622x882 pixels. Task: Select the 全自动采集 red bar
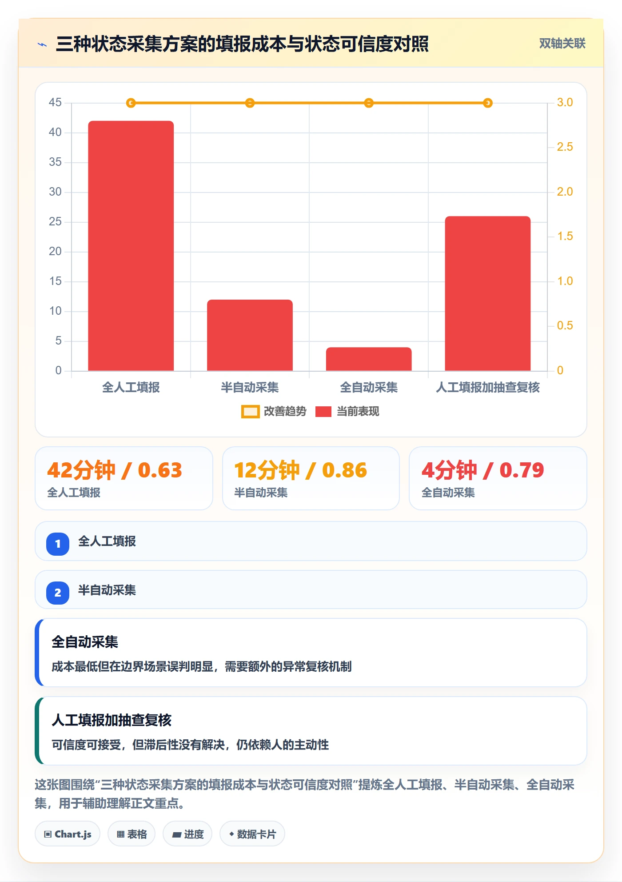pos(369,359)
